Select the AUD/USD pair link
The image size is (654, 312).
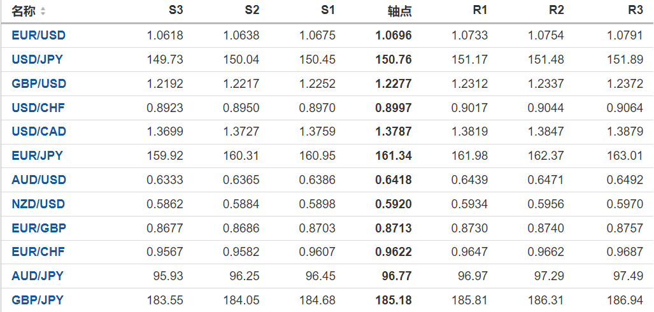pyautogui.click(x=39, y=180)
